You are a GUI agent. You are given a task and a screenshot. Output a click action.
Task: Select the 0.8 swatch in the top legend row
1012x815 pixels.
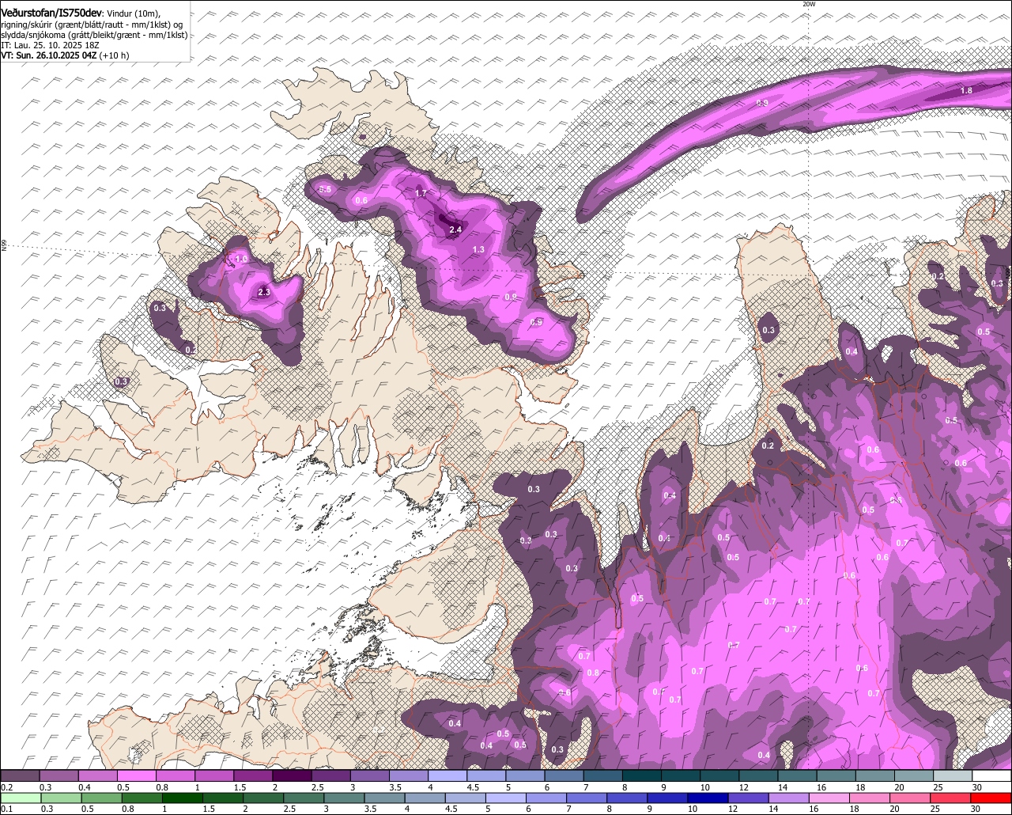click(175, 775)
